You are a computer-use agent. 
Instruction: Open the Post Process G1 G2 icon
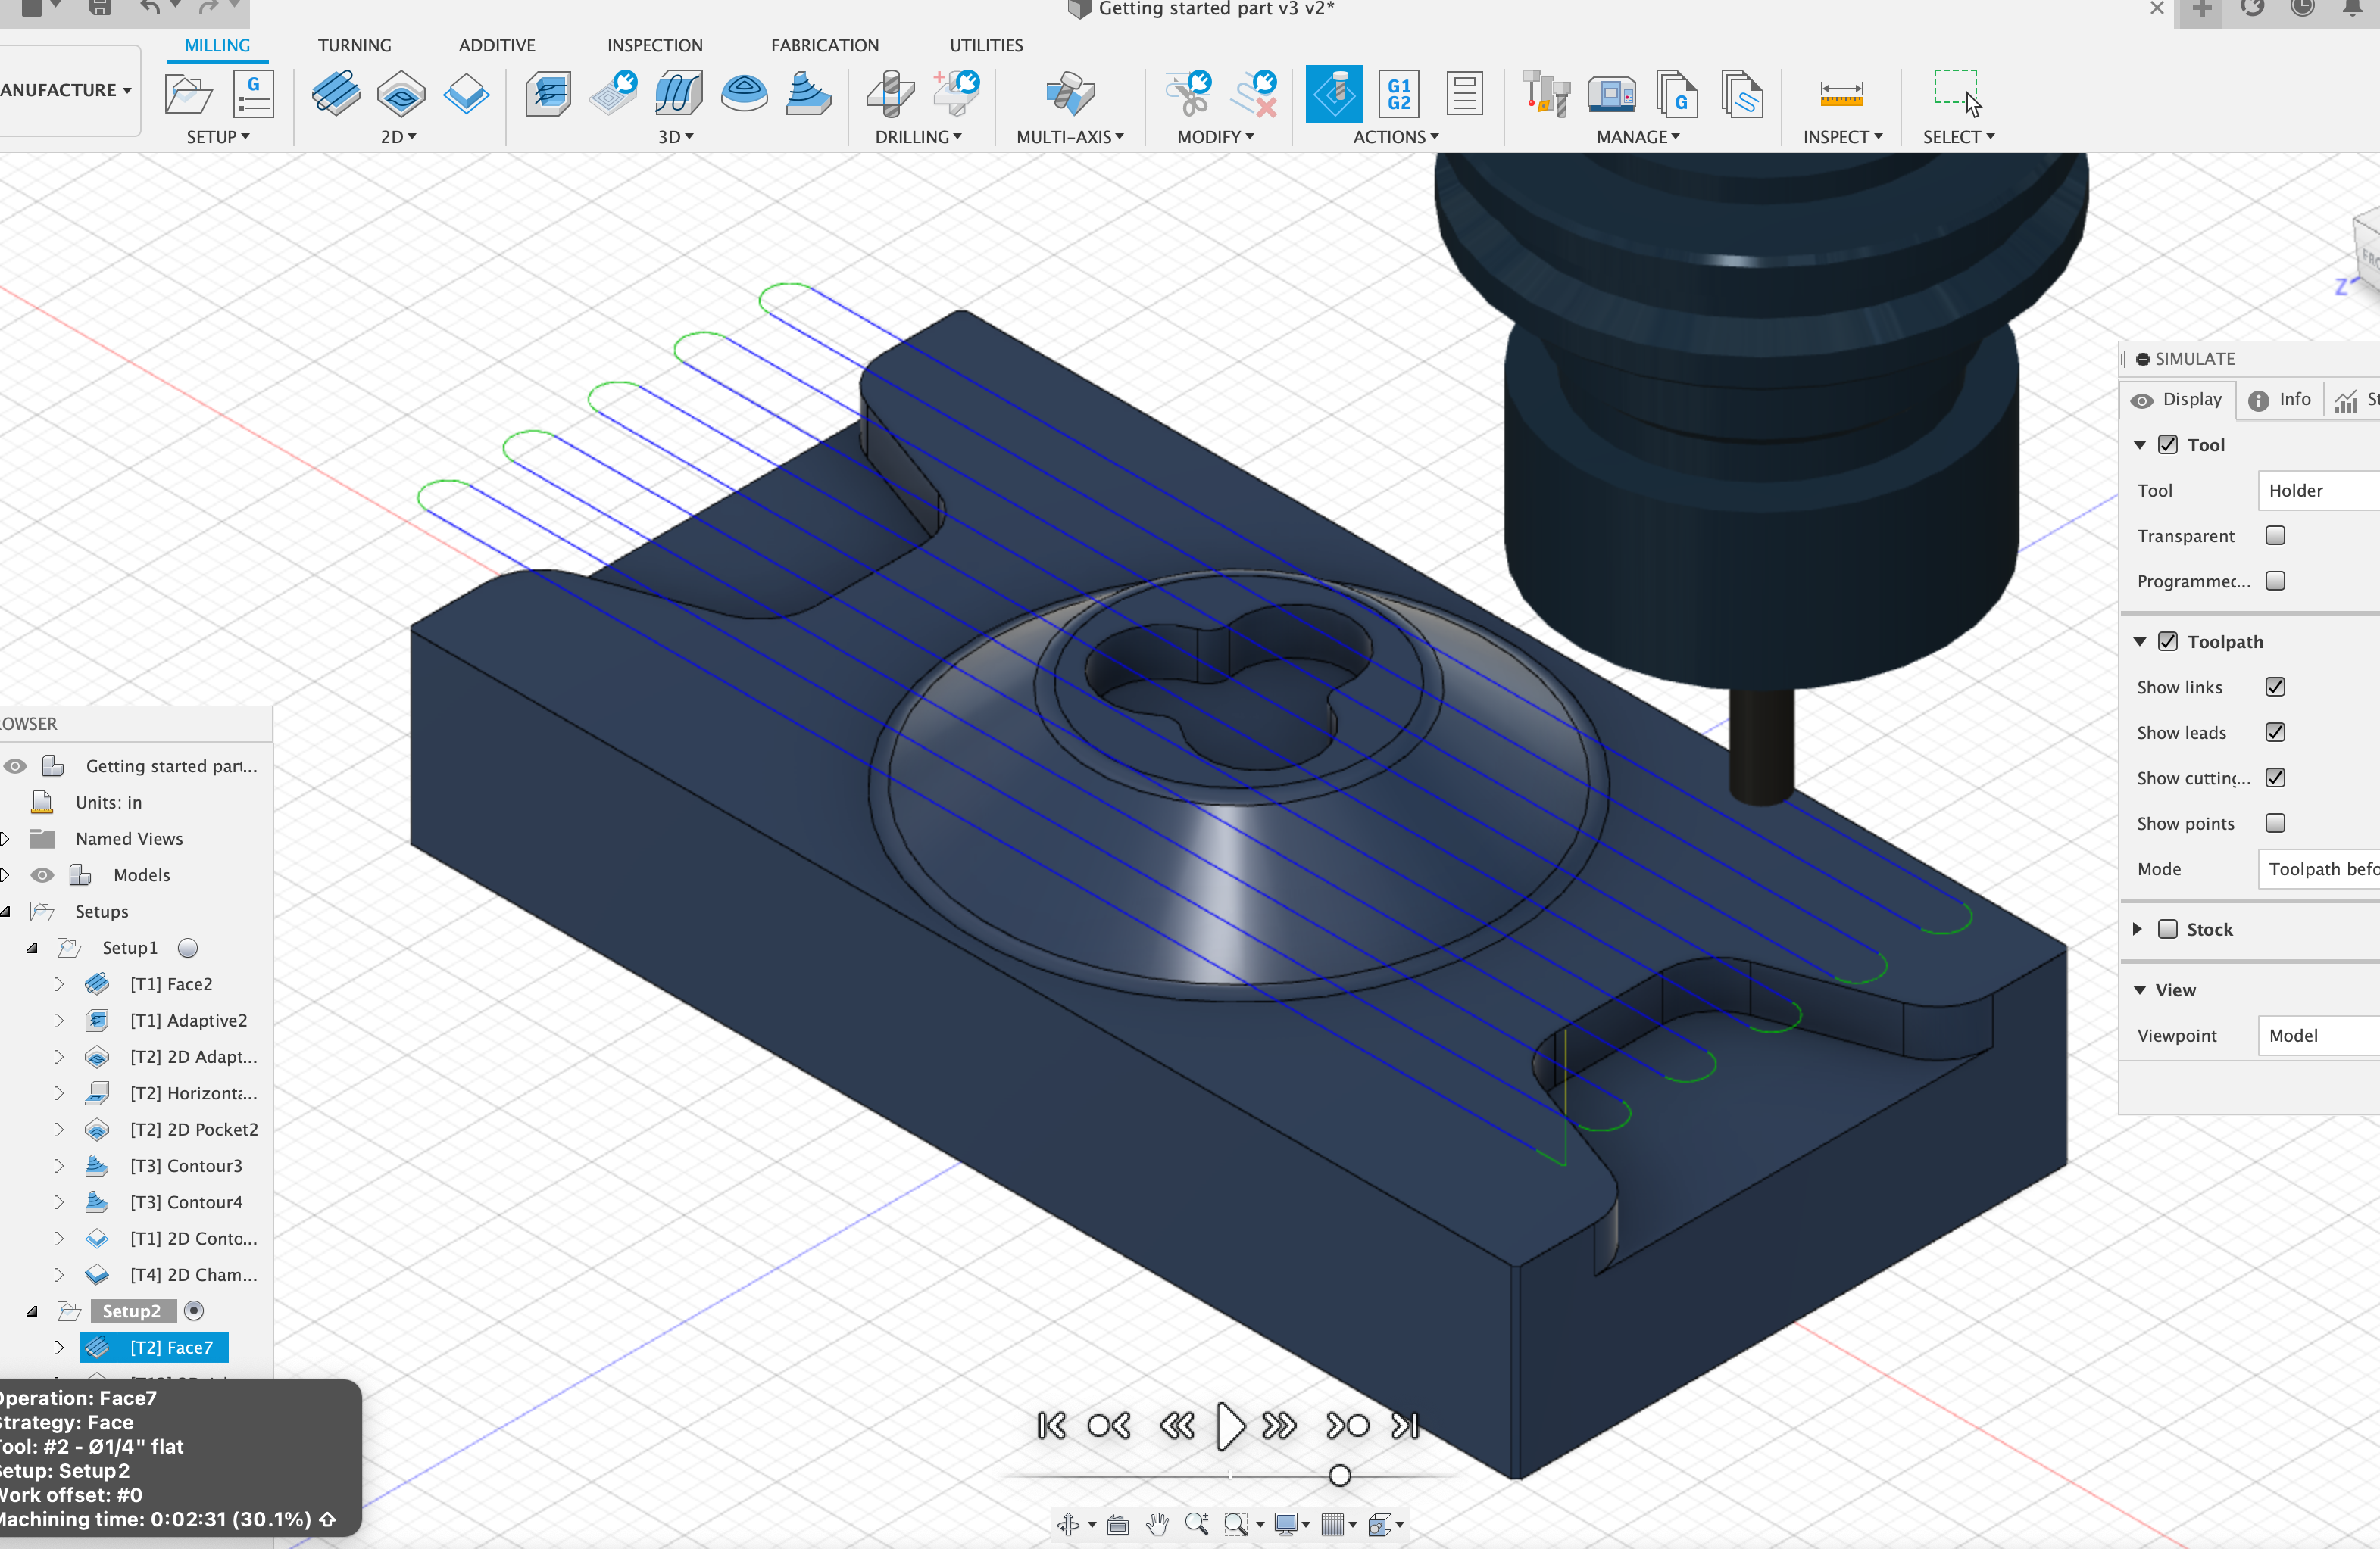(x=1399, y=95)
